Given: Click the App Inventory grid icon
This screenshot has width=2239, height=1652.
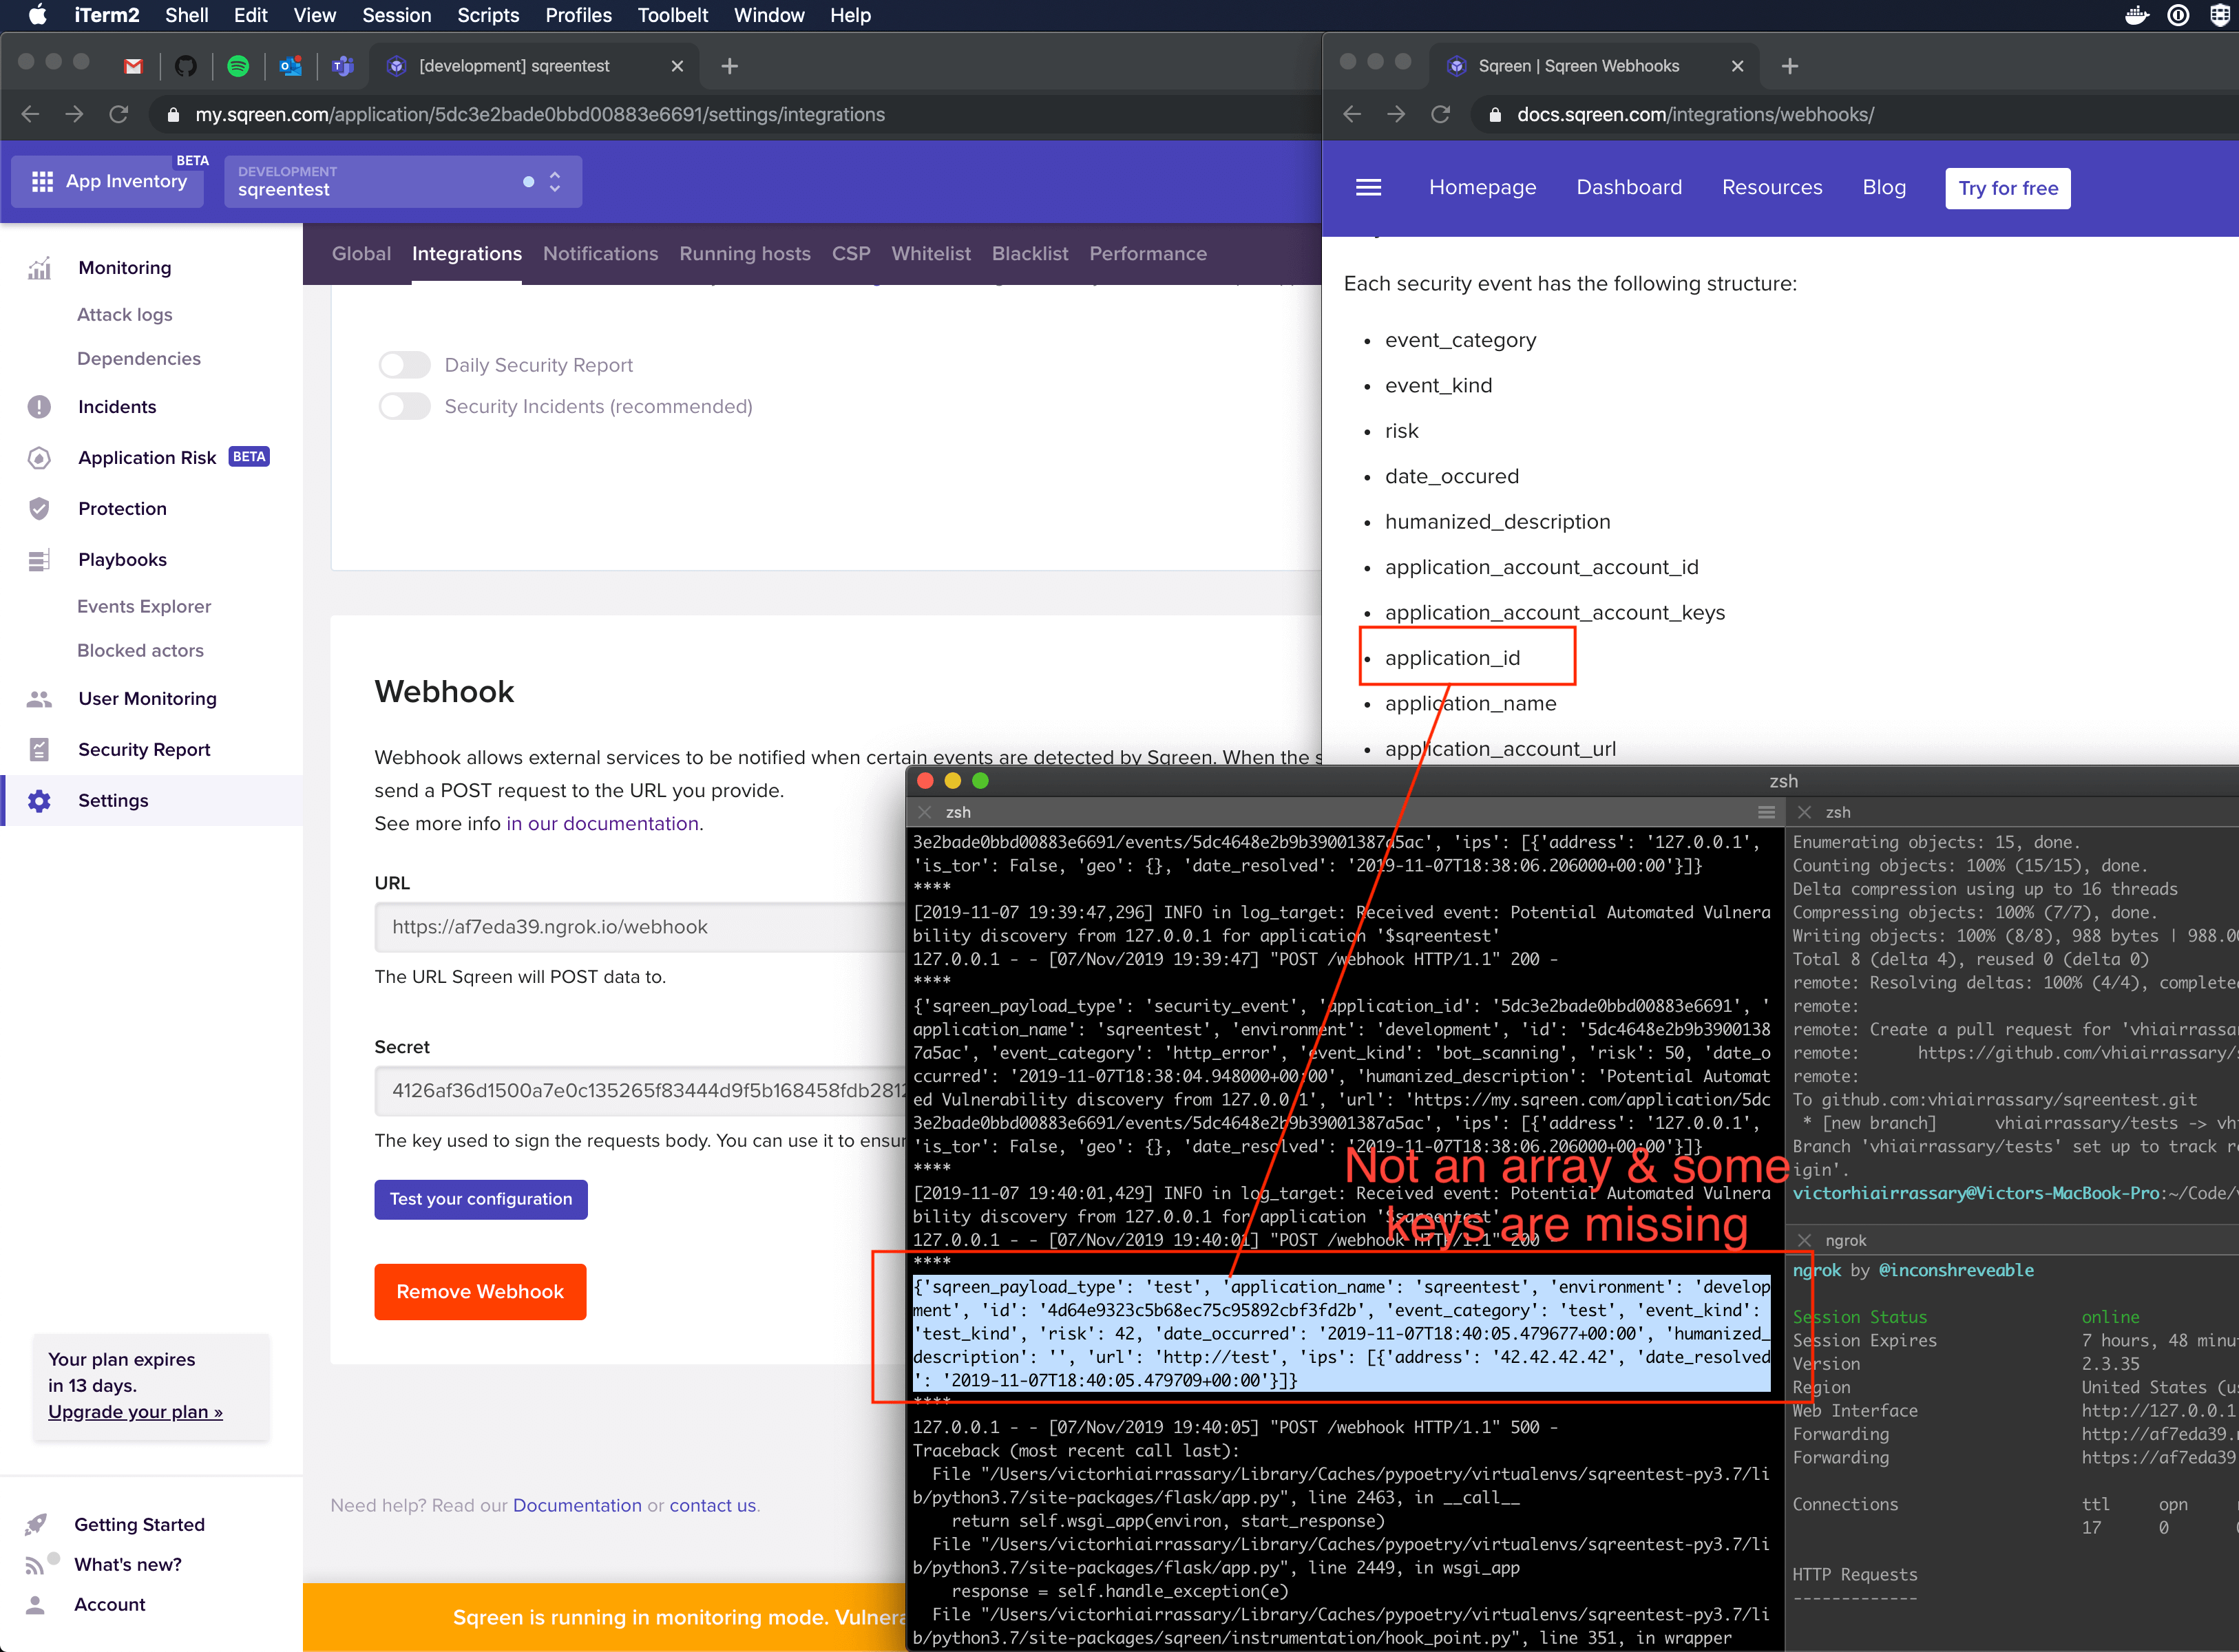Looking at the screenshot, I should pos(42,182).
